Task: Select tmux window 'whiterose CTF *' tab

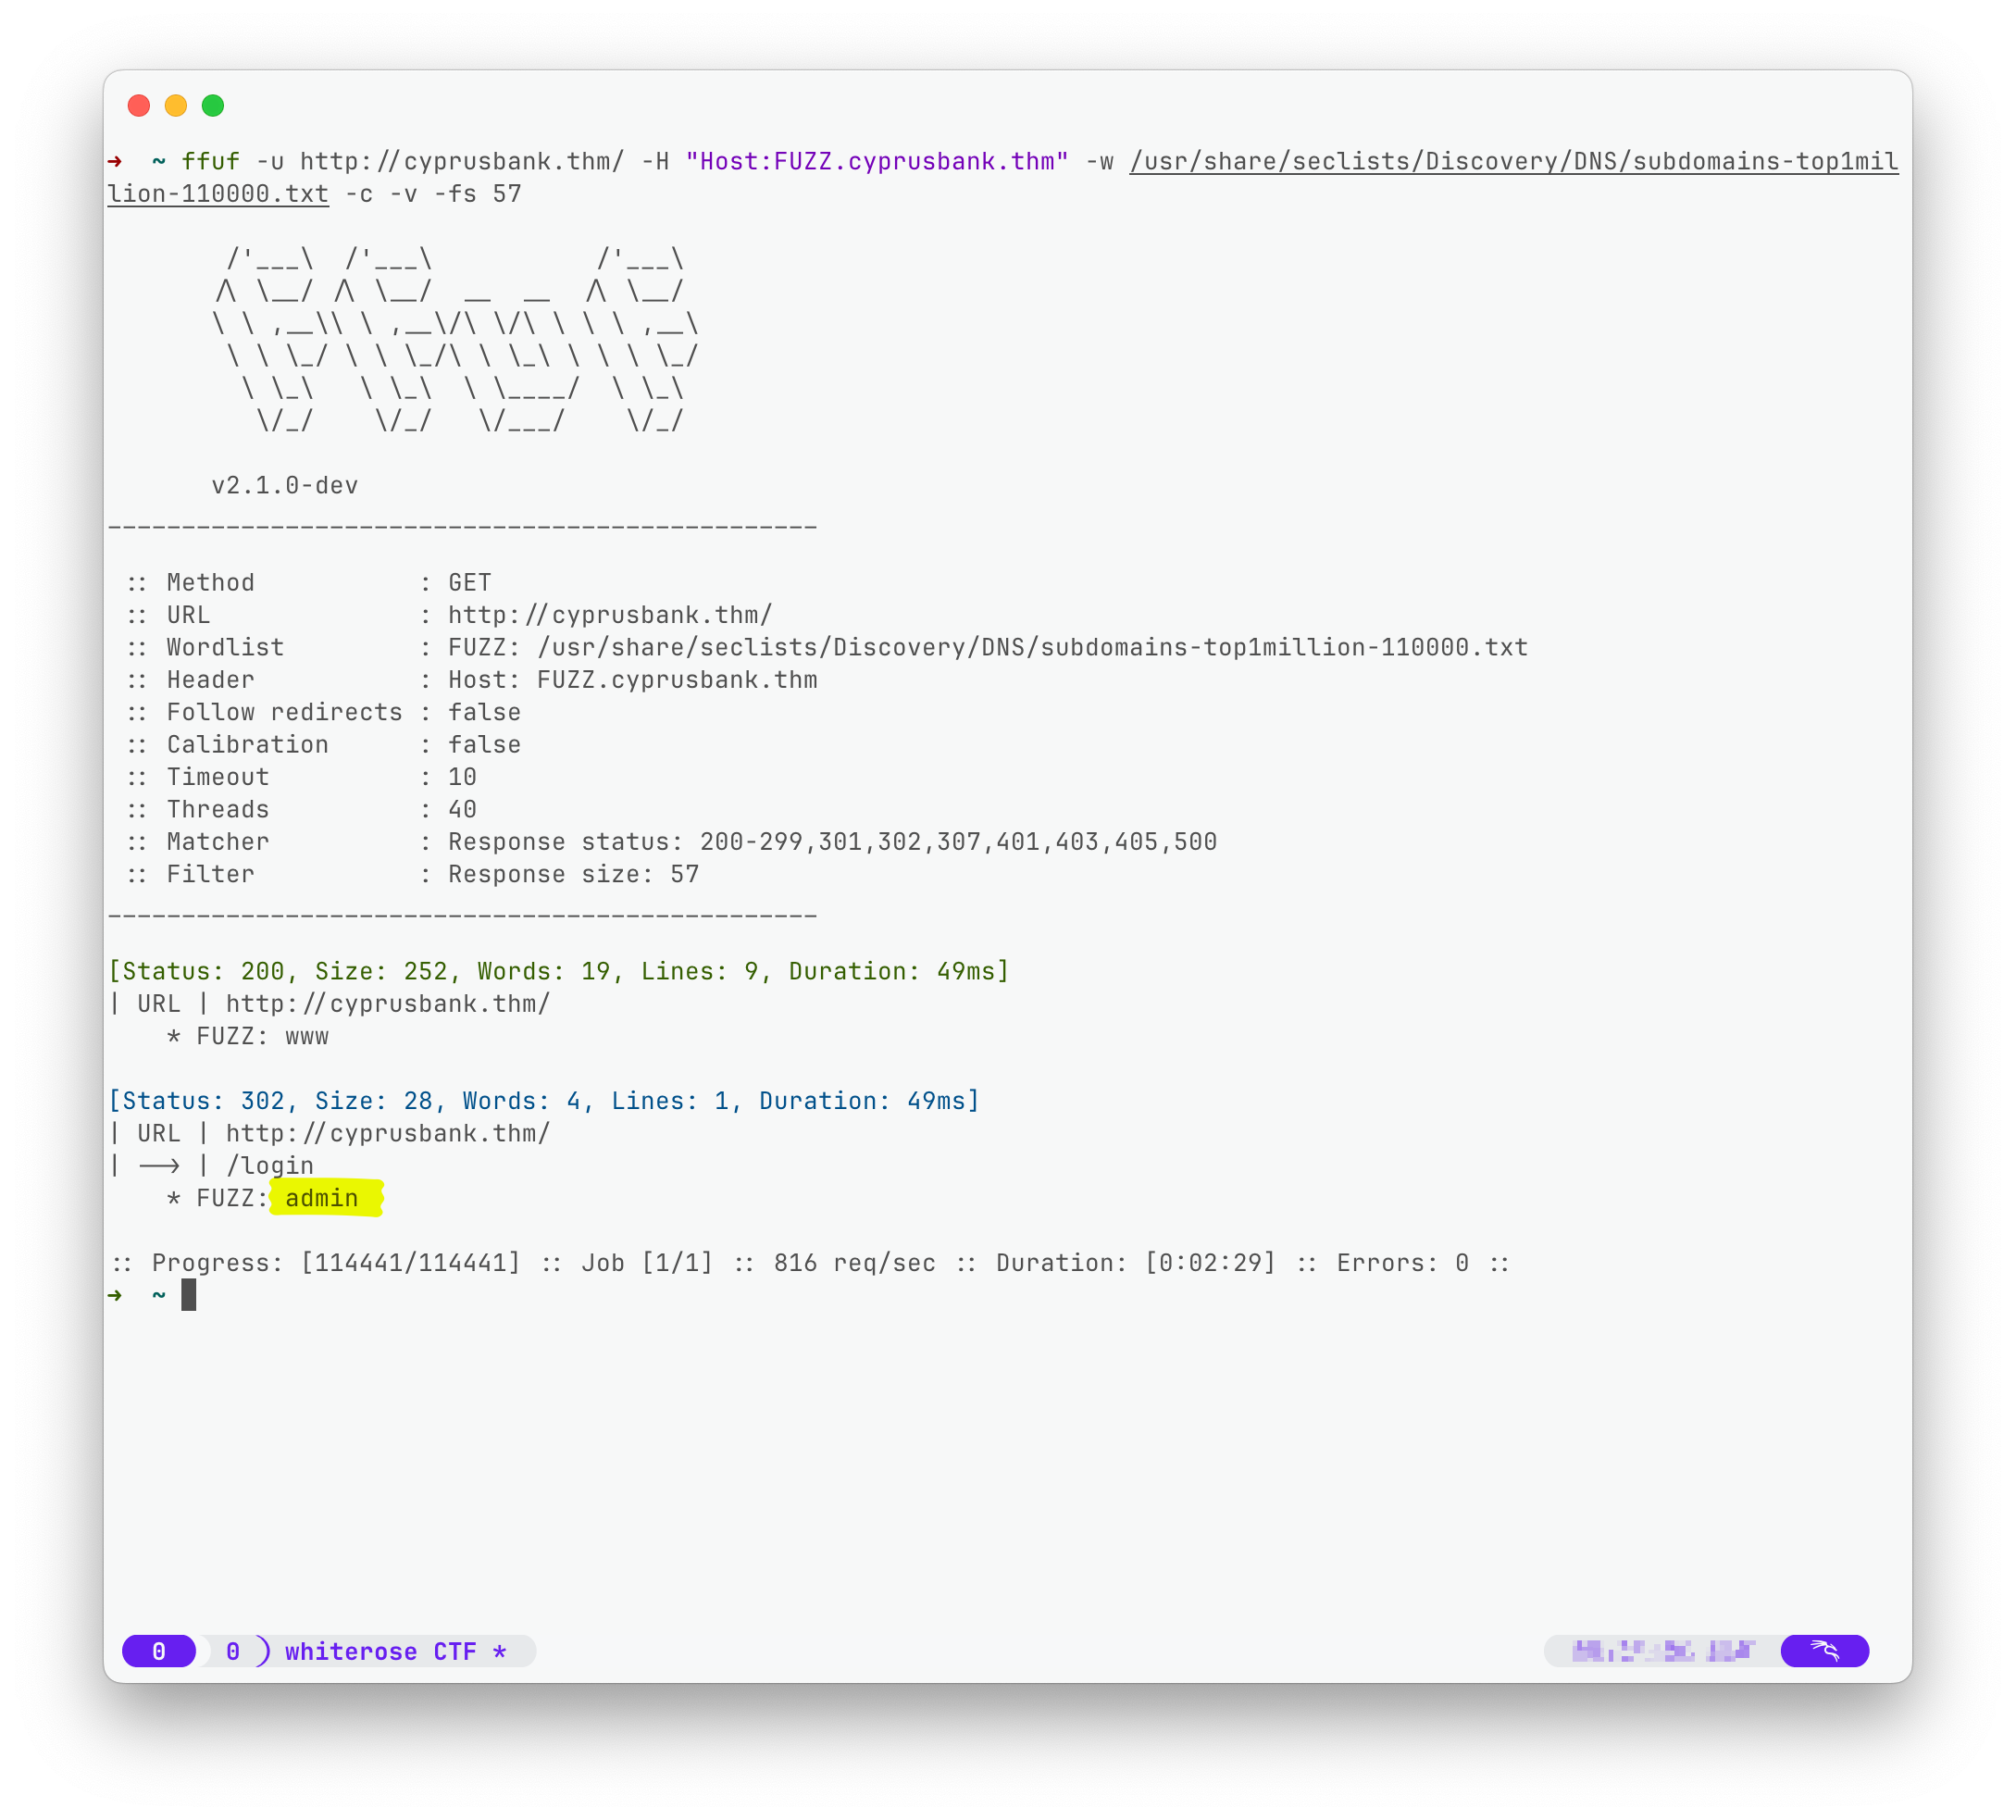Action: (396, 1651)
